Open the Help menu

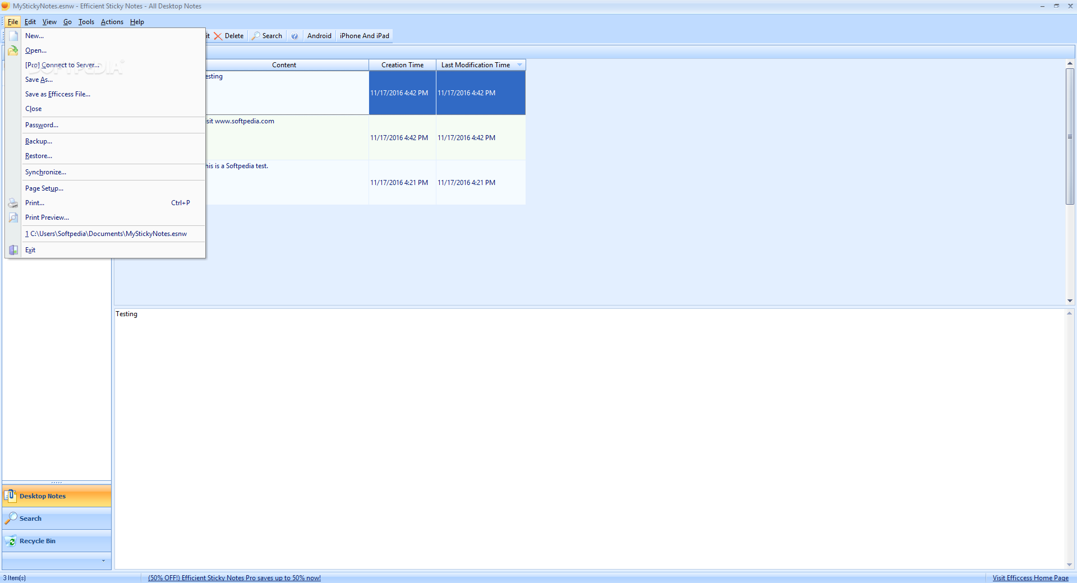pyautogui.click(x=137, y=22)
